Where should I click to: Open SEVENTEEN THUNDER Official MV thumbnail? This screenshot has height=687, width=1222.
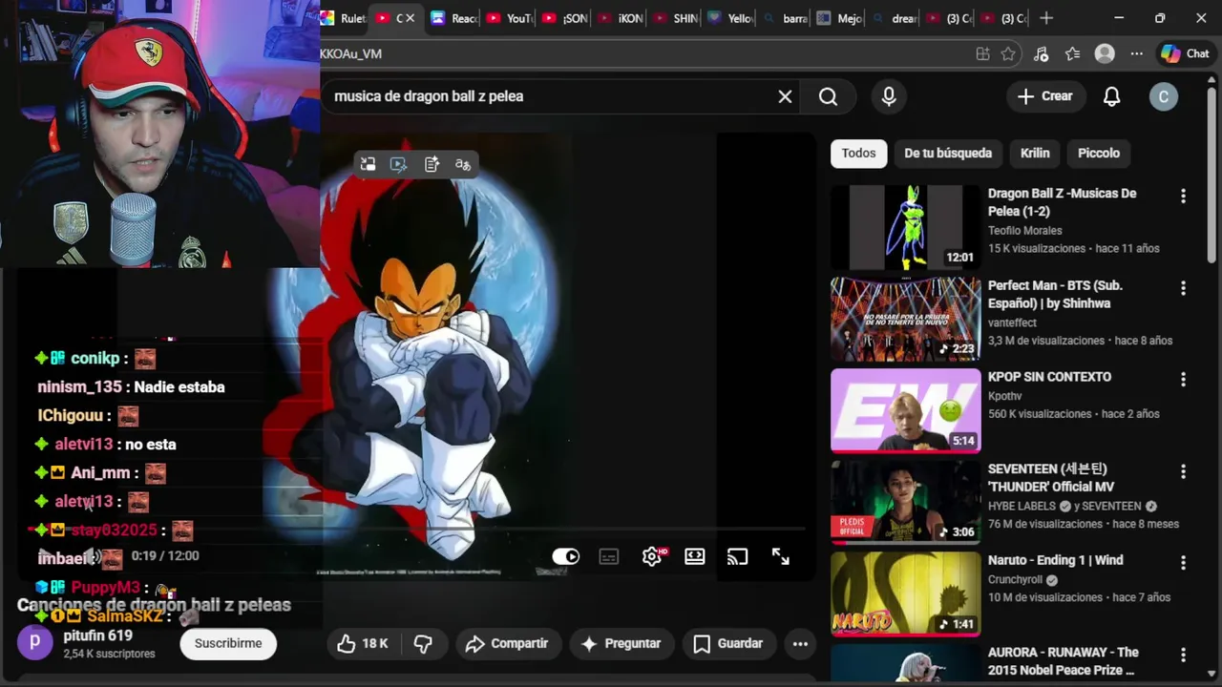pyautogui.click(x=905, y=502)
